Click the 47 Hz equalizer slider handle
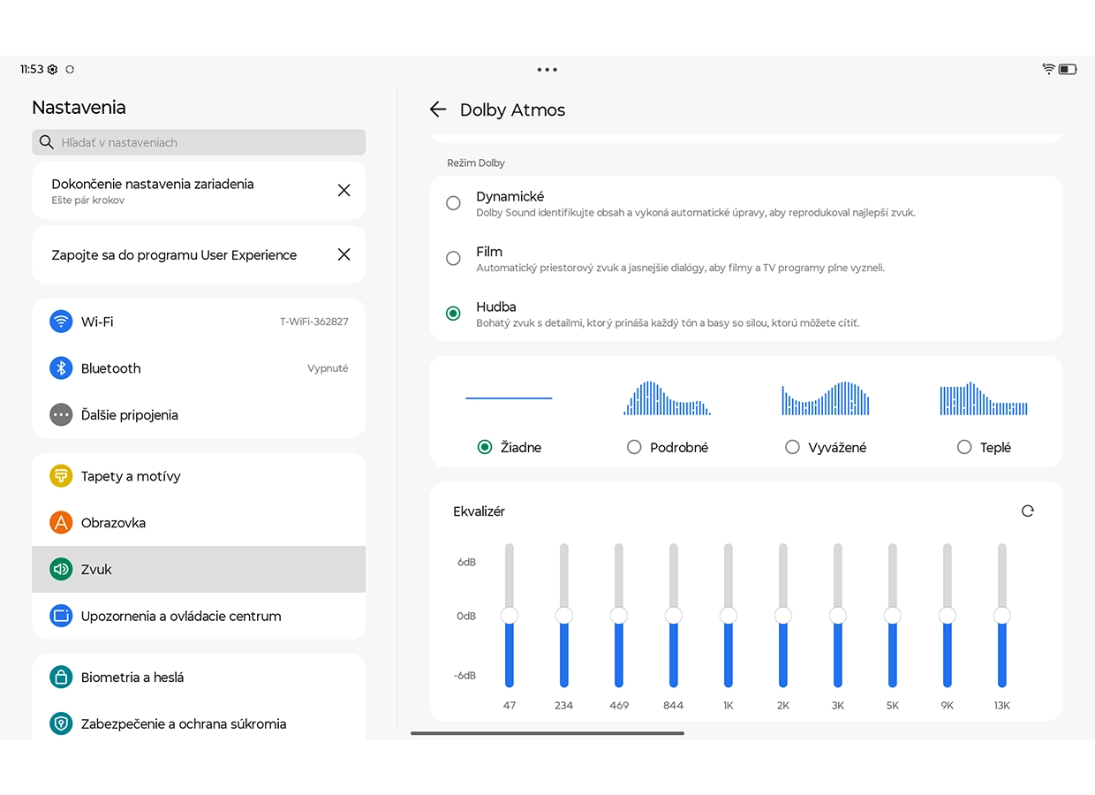The image size is (1095, 795). tap(510, 616)
